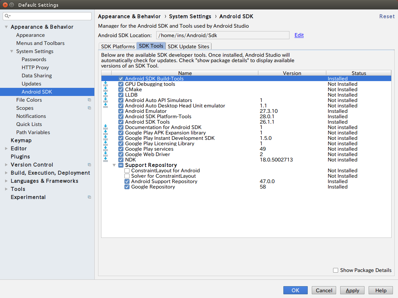
Task: Expand Build, Execution, Deployment node
Action: click(6, 173)
